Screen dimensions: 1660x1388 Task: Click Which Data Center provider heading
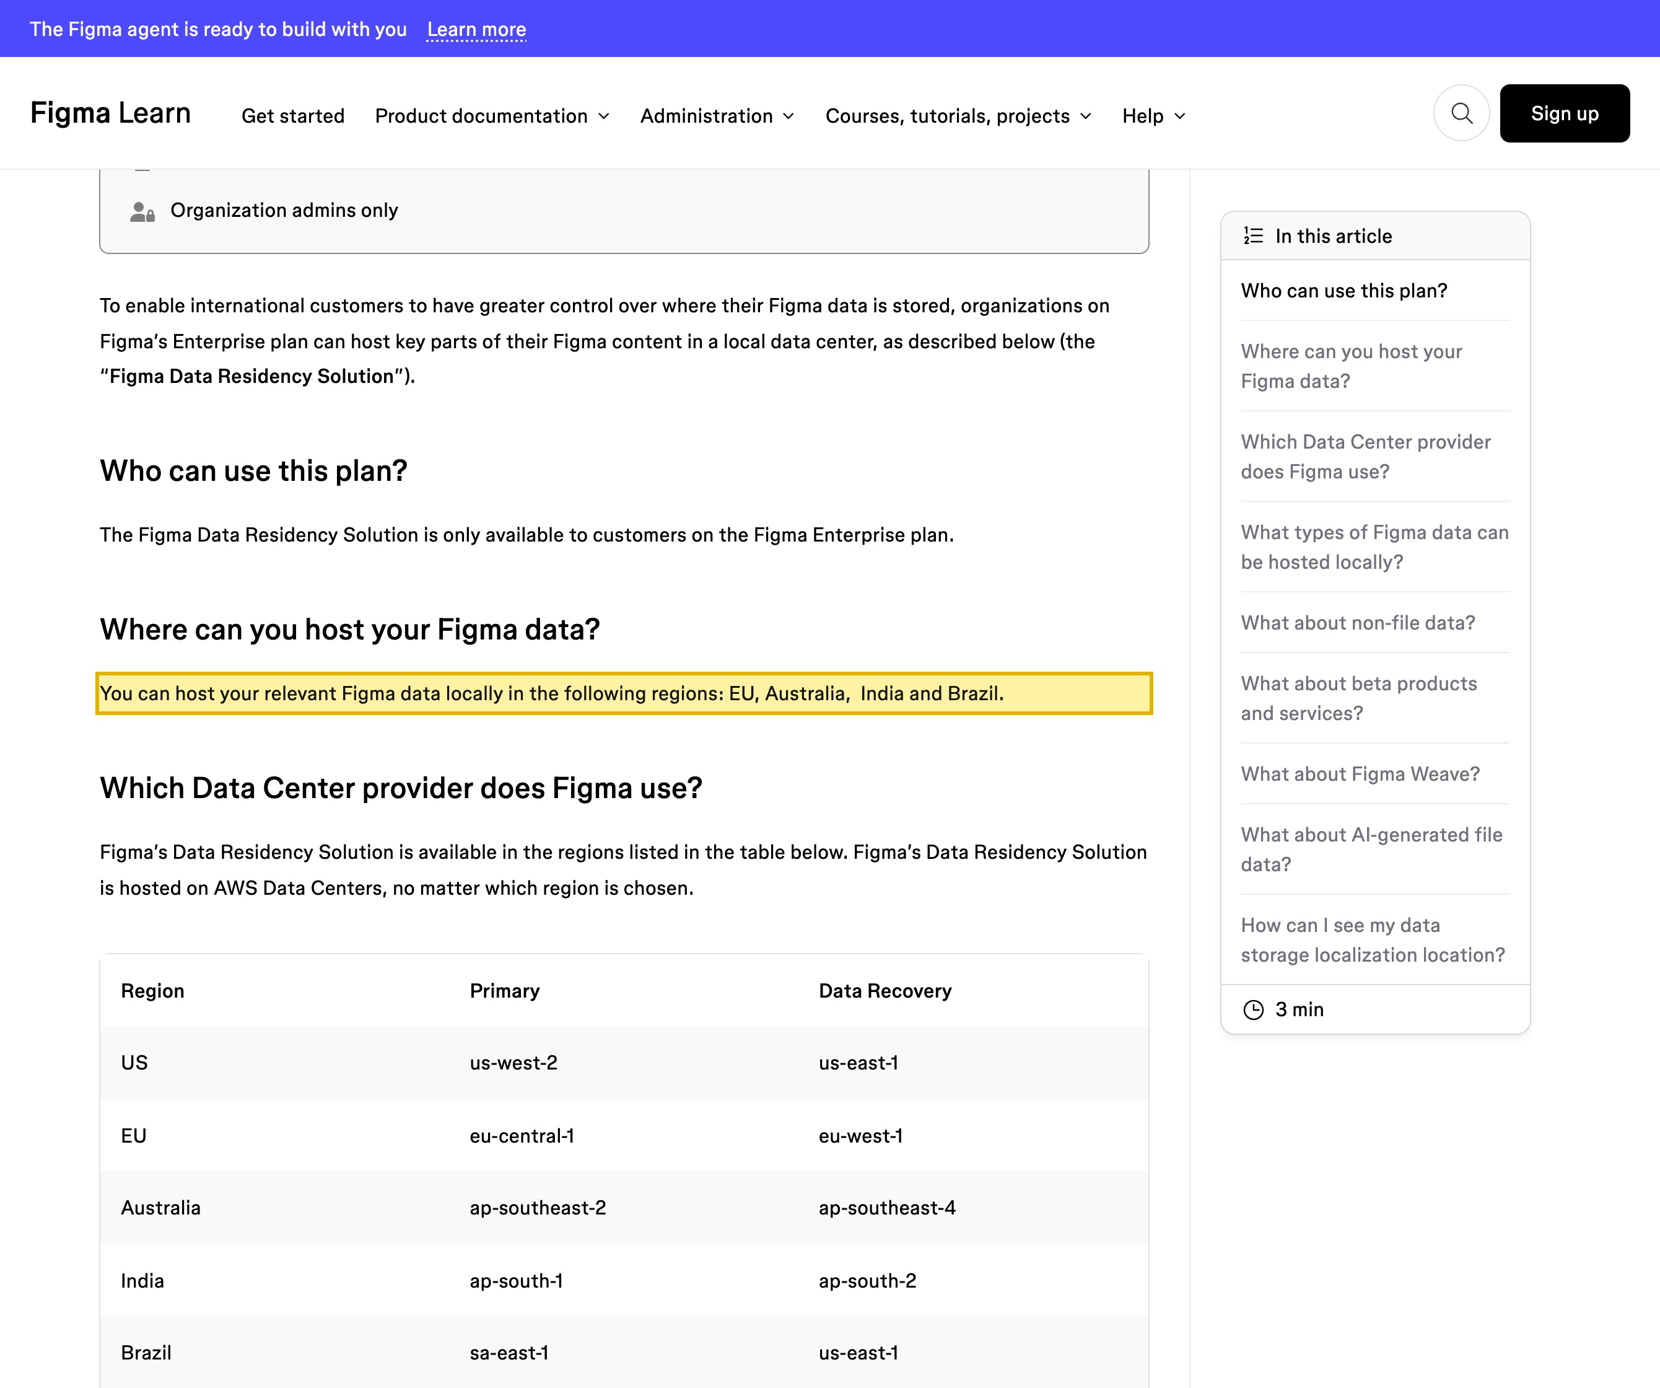click(x=401, y=788)
